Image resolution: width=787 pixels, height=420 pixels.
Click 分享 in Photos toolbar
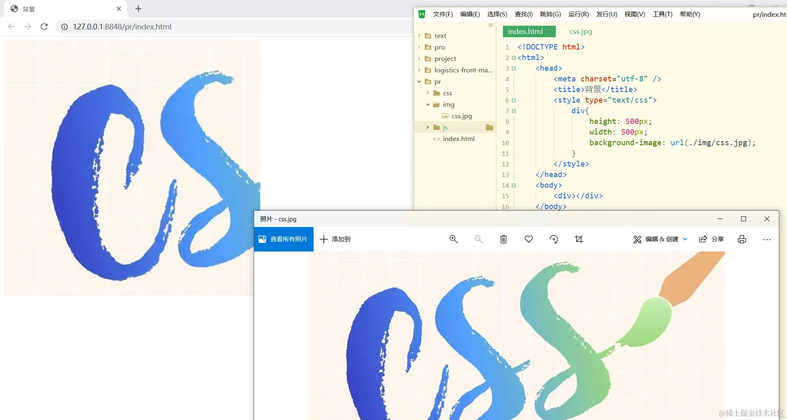click(x=711, y=239)
